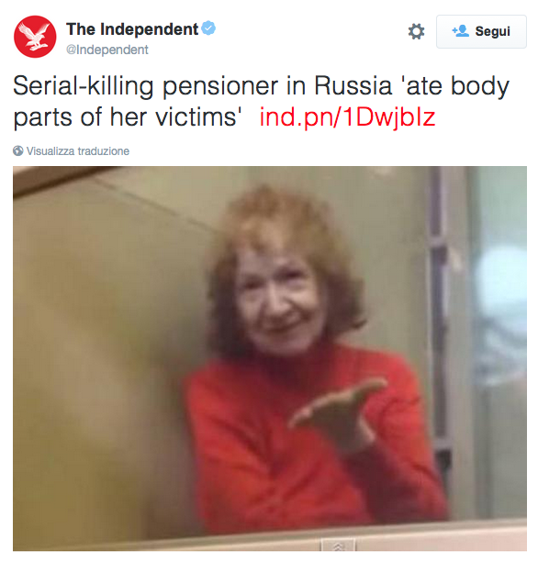Click the globe translation icon
The width and height of the screenshot is (538, 566).
click(18, 150)
